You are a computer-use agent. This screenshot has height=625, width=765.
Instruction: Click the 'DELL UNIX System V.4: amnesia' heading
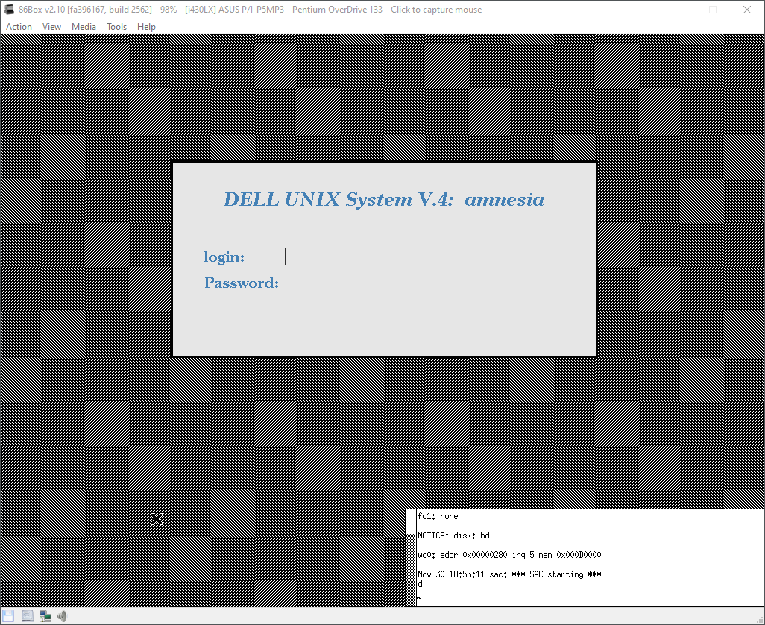point(383,200)
